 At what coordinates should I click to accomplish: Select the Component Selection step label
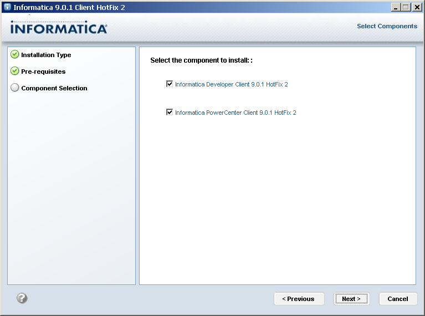tap(54, 88)
